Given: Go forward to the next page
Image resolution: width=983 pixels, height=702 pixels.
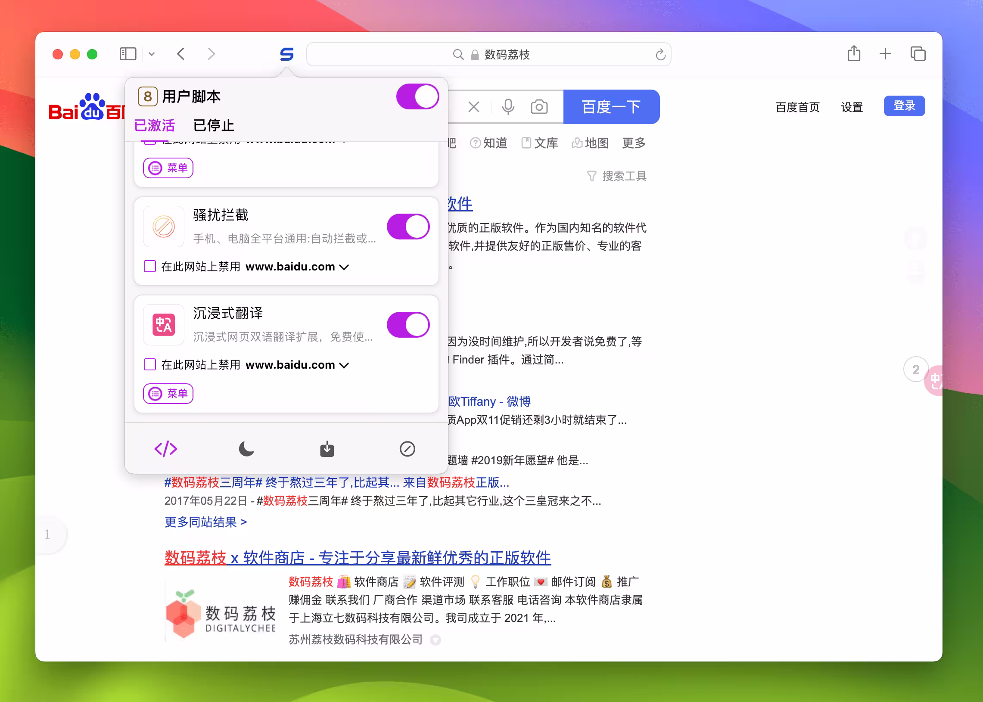Looking at the screenshot, I should [211, 54].
